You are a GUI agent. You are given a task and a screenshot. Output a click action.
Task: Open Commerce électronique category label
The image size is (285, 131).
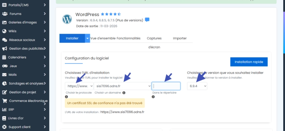pyautogui.click(x=28, y=101)
